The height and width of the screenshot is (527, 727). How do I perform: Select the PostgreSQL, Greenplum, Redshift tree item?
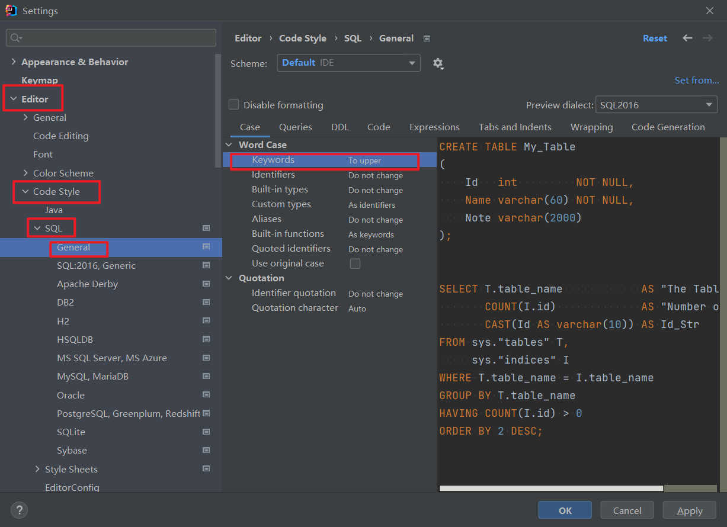(x=128, y=413)
